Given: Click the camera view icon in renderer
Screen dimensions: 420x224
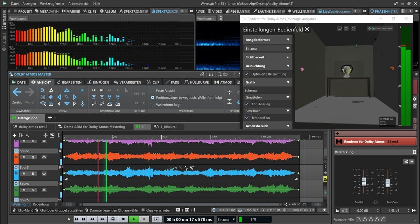Looking at the screenshot, I should tap(346, 28).
